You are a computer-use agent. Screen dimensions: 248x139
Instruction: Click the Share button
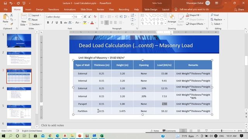[x=239, y=10]
